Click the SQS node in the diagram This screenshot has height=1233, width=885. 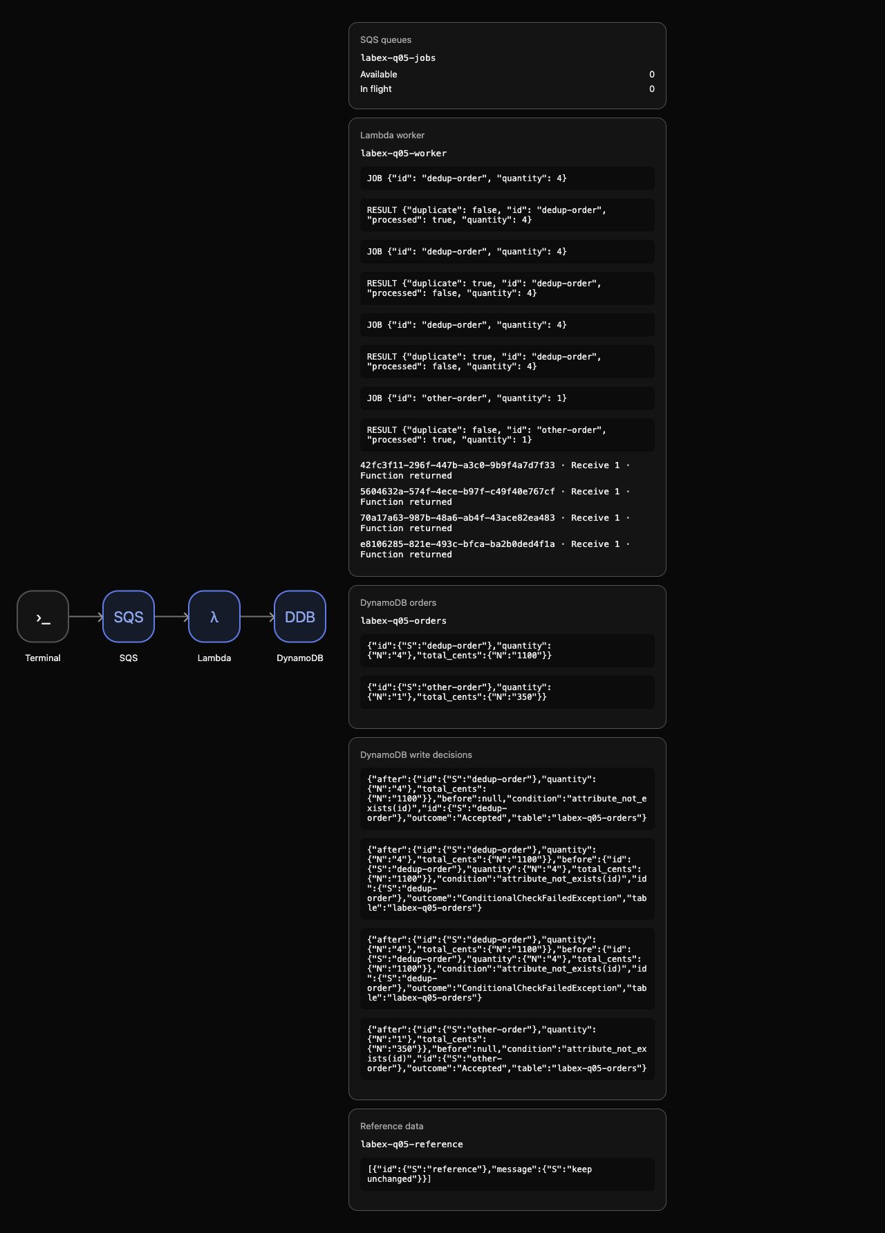[129, 616]
